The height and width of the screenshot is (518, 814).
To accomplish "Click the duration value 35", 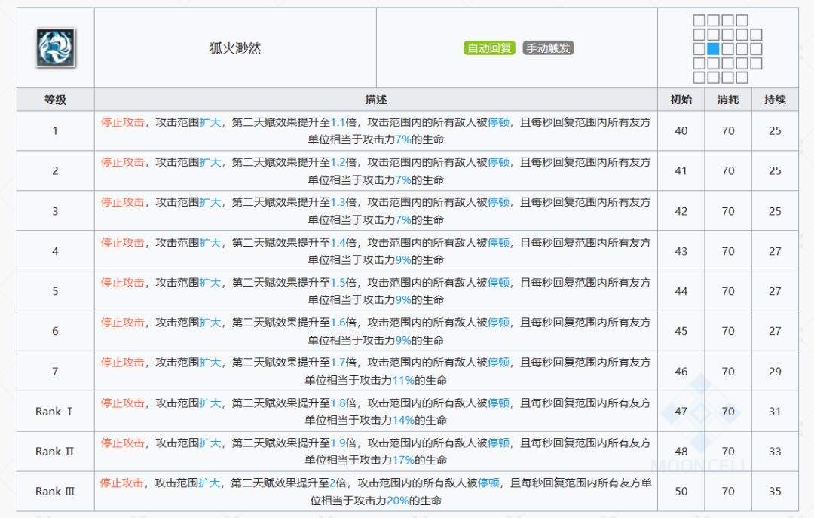I will click(x=775, y=492).
